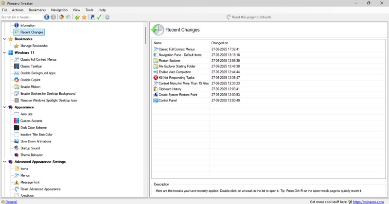Click the Enable Ribbon icon in tree
Viewport: 389px width, 204px height.
17,87
